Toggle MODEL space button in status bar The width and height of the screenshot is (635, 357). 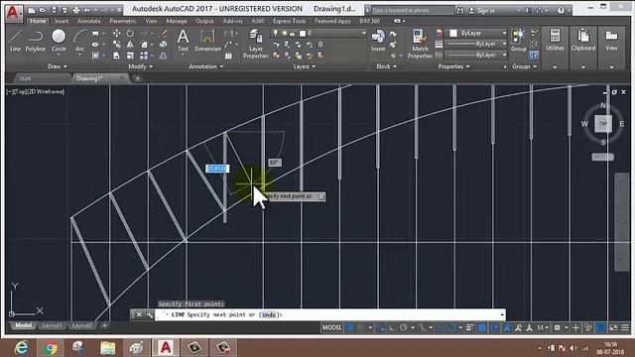331,327
